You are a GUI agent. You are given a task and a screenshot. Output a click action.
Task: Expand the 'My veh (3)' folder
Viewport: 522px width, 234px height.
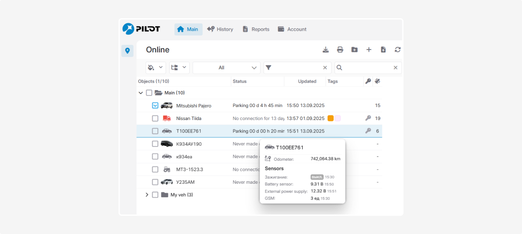(147, 195)
